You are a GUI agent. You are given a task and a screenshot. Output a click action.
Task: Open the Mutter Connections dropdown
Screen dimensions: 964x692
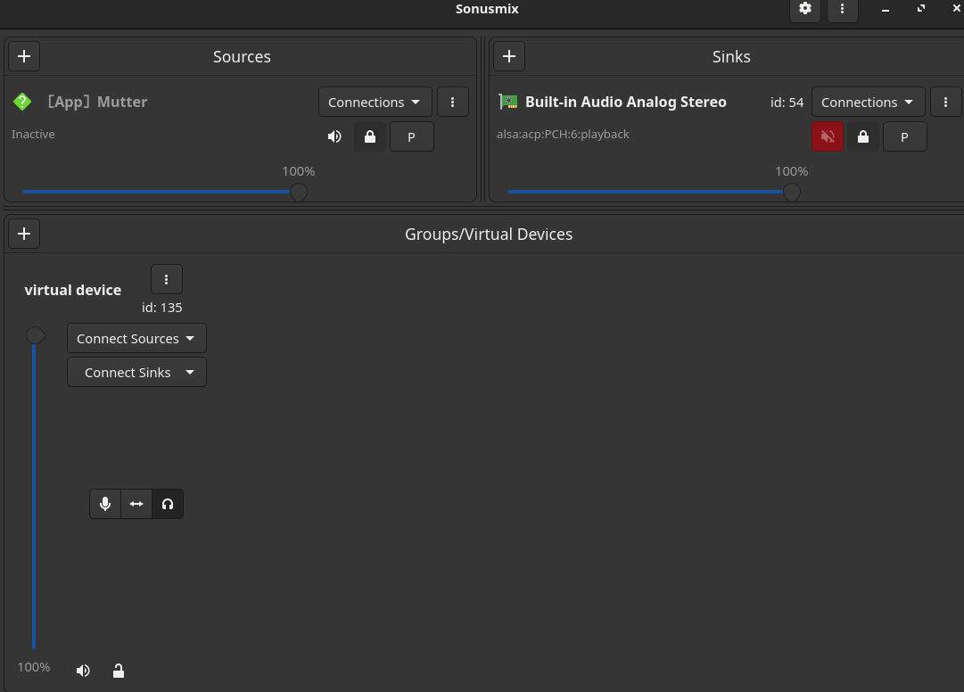coord(375,102)
